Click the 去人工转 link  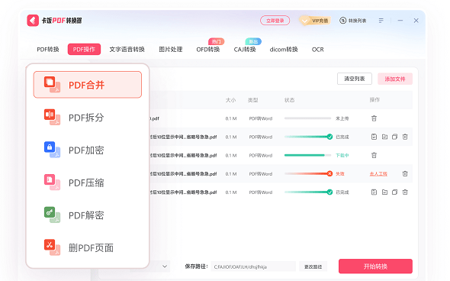[378, 174]
